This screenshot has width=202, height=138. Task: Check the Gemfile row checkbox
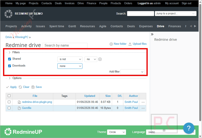[9, 108]
